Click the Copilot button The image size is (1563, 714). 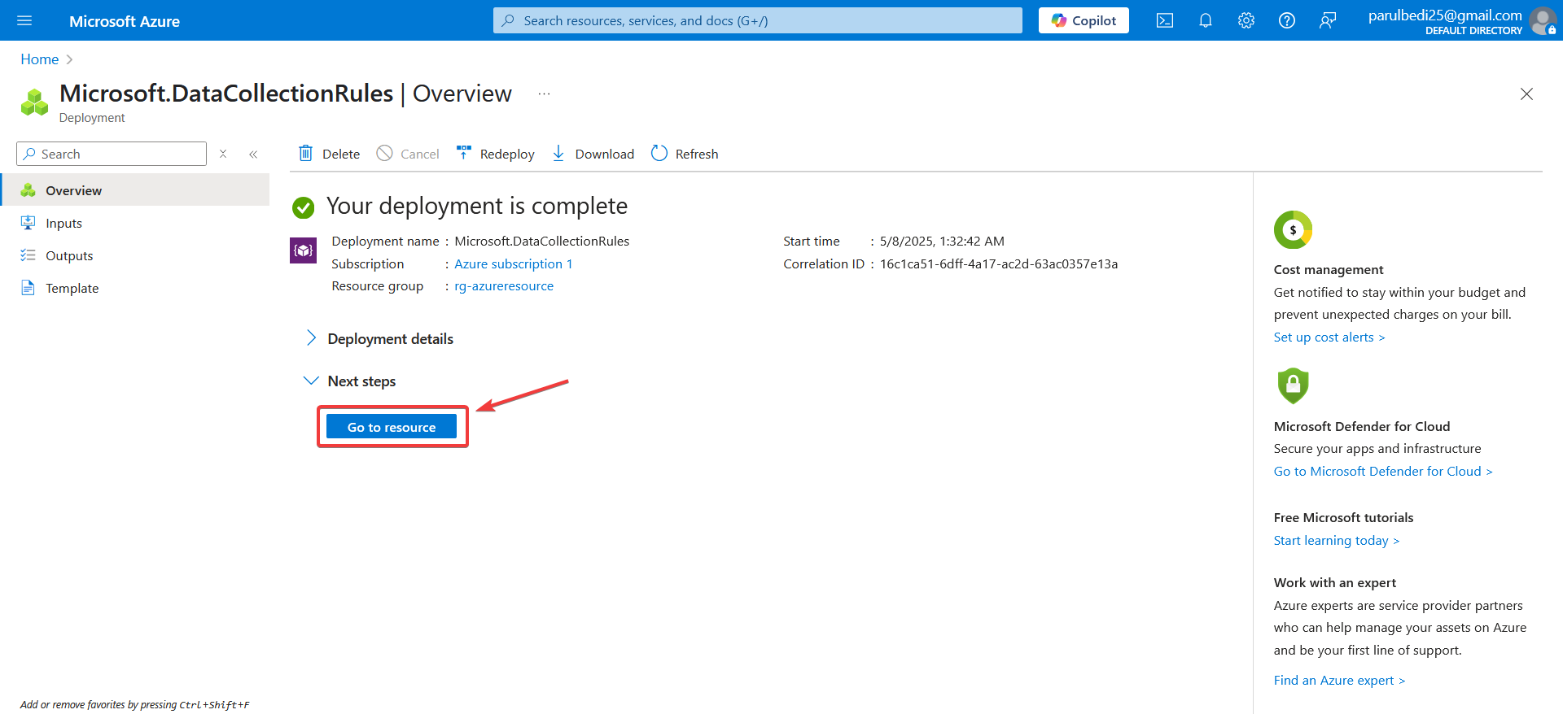point(1084,20)
